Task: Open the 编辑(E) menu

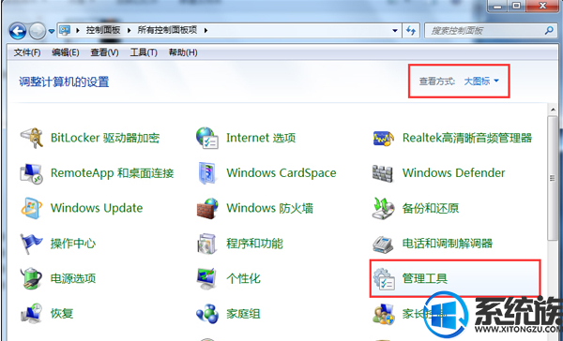Action: coord(66,52)
